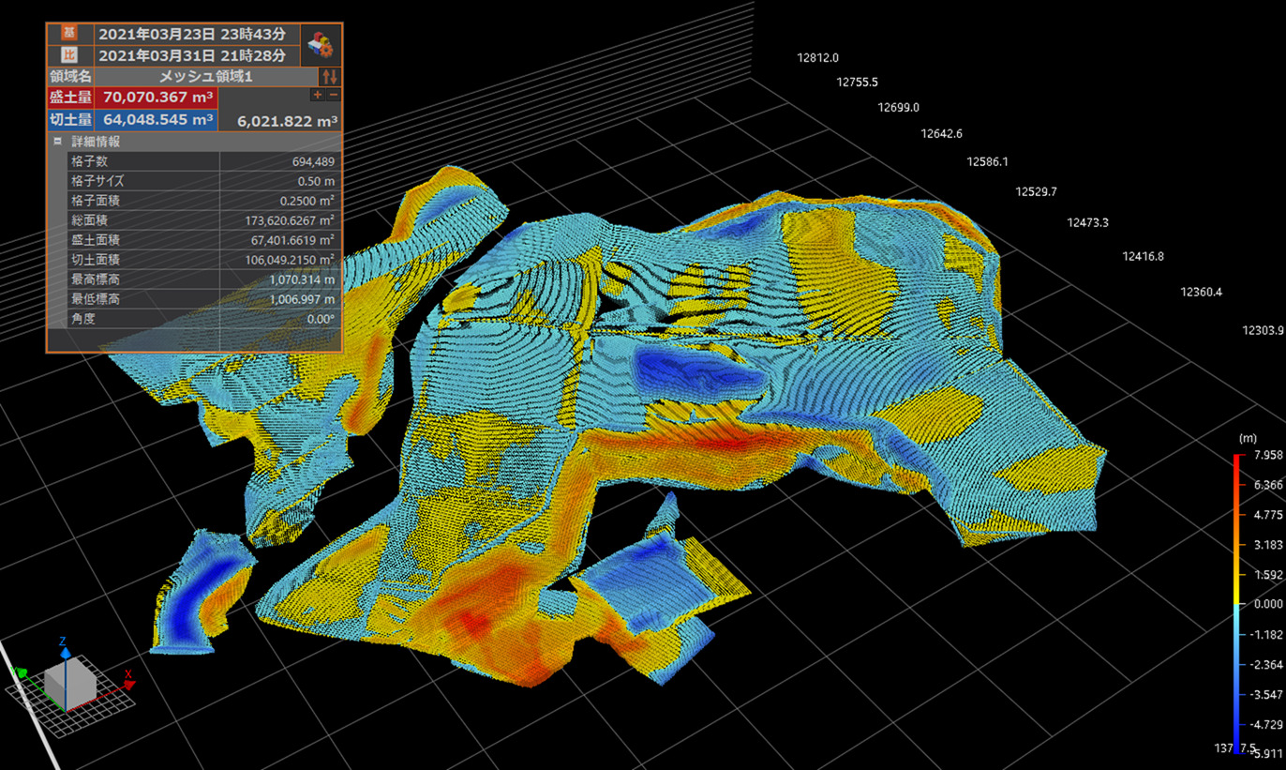
Task: Collapse the 詳細情報 section
Action: click(x=58, y=142)
